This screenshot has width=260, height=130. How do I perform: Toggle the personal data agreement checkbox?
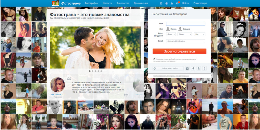tap(154, 59)
